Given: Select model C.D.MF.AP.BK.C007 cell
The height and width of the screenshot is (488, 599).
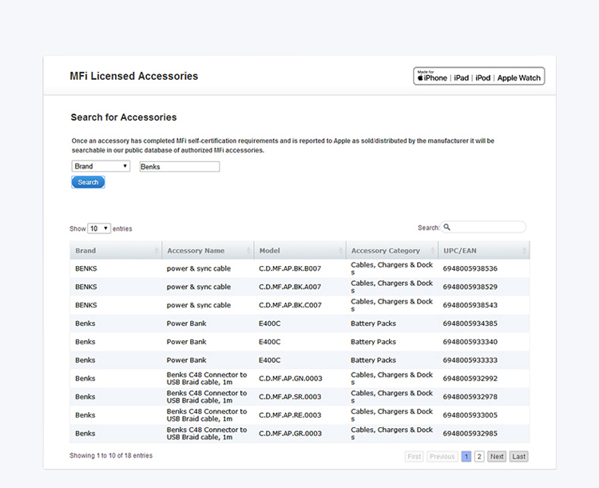Looking at the screenshot, I should click(x=290, y=305).
